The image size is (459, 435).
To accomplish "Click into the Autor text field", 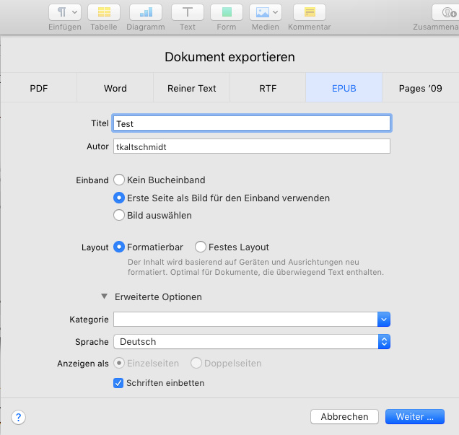I will (x=251, y=146).
